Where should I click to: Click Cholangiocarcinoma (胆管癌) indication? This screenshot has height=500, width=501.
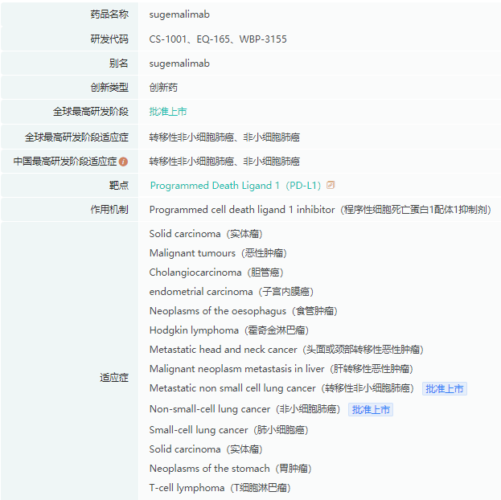click(x=216, y=273)
